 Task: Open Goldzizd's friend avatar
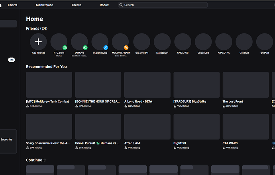click(x=244, y=42)
